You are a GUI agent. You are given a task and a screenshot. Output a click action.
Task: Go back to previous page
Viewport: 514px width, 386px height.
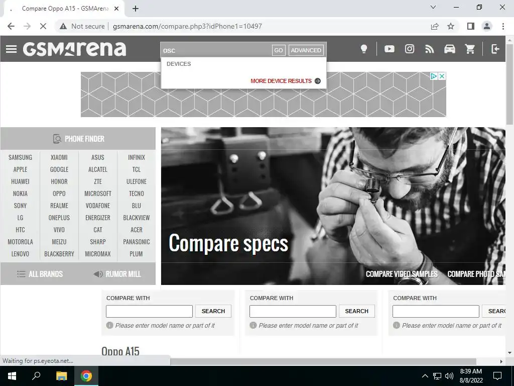pos(11,26)
